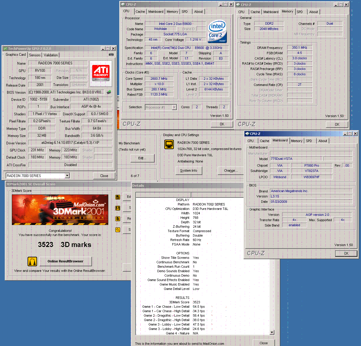Click BIOS Brand American Megatrends Inc.
This screenshot has width=361, height=346.
(x=311, y=191)
